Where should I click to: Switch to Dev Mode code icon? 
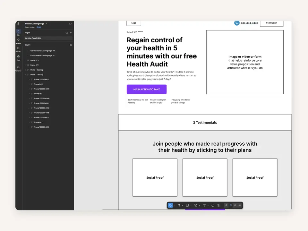click(240, 205)
